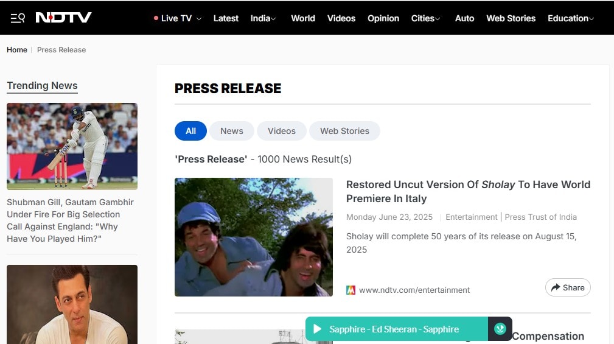Open www.ndtv.com/entertainment link
This screenshot has height=344, width=614.
pyautogui.click(x=414, y=290)
